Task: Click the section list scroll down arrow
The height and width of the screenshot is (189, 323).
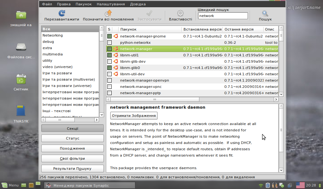Action: (x=102, y=115)
